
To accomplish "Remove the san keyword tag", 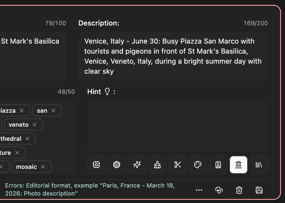I will (53, 110).
